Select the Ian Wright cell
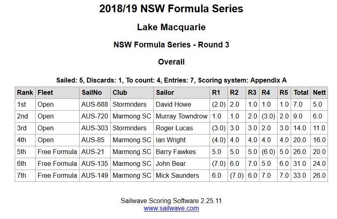 pos(171,140)
